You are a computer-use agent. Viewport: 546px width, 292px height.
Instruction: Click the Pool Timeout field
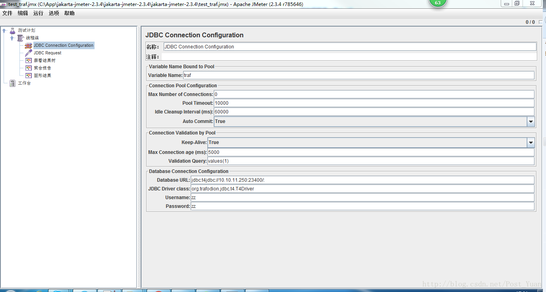click(374, 103)
